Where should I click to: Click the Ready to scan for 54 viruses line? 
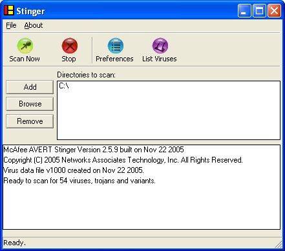[x=79, y=181]
